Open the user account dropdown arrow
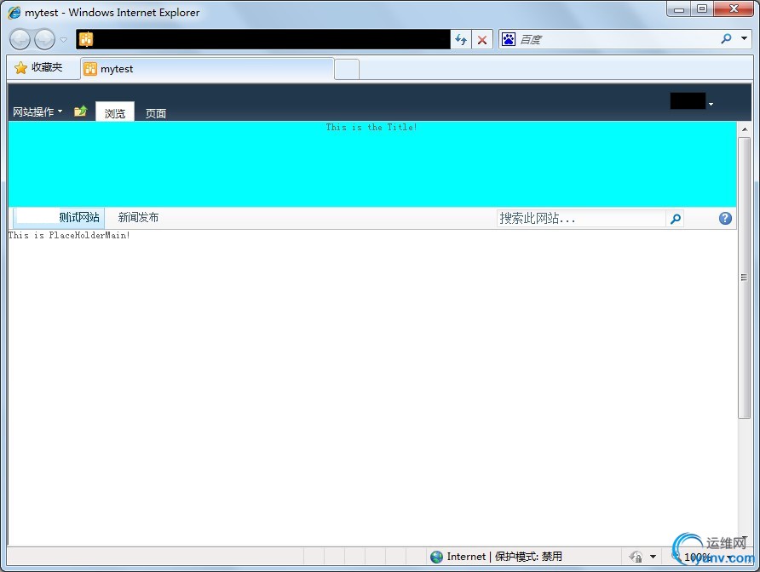Viewport: 760px width, 572px height. 711,104
